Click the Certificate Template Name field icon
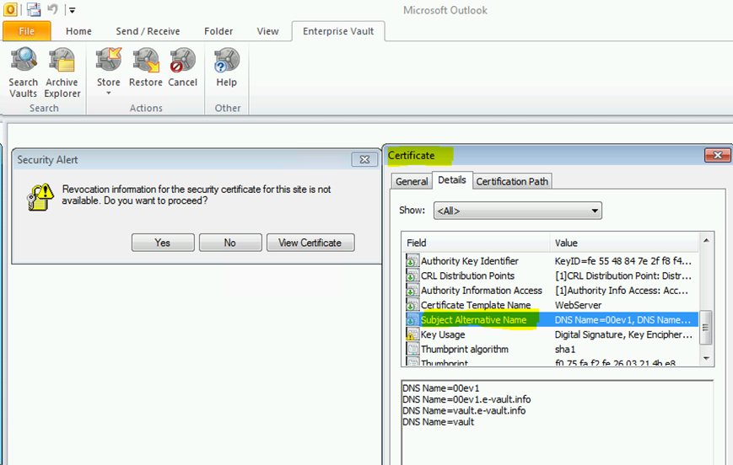Viewport: 733px width, 465px height. click(412, 305)
